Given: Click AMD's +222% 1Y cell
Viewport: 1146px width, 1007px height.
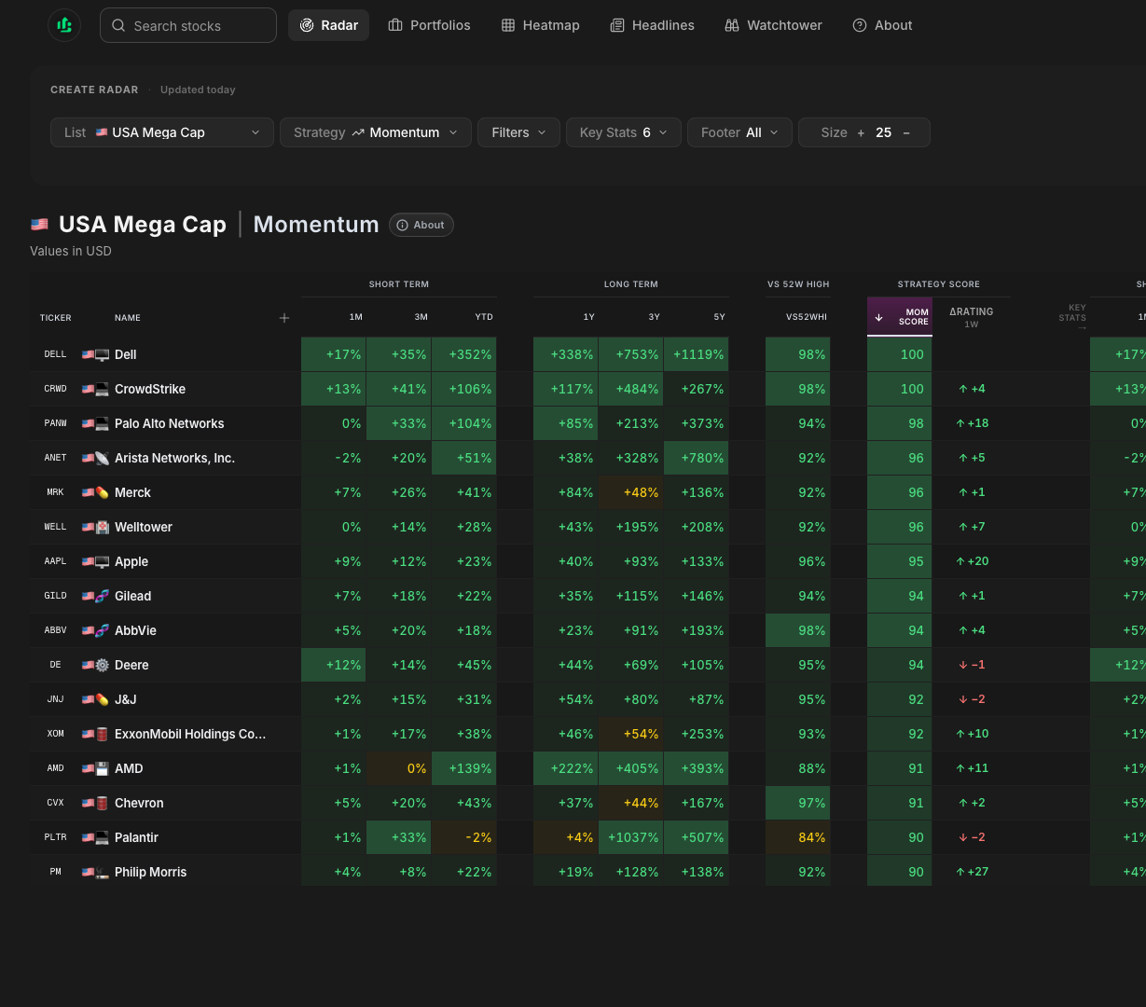Looking at the screenshot, I should pos(566,768).
